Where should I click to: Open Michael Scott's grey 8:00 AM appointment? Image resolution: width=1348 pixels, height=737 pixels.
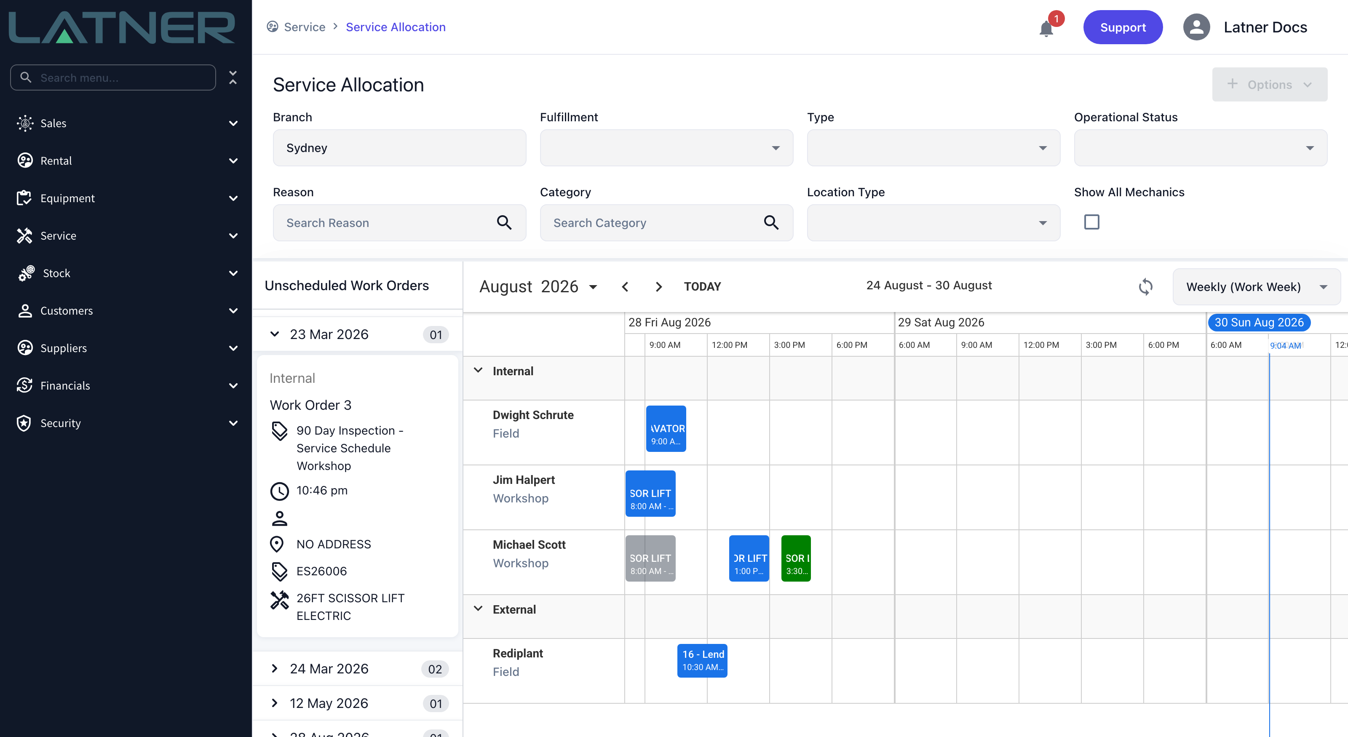pyautogui.click(x=650, y=558)
